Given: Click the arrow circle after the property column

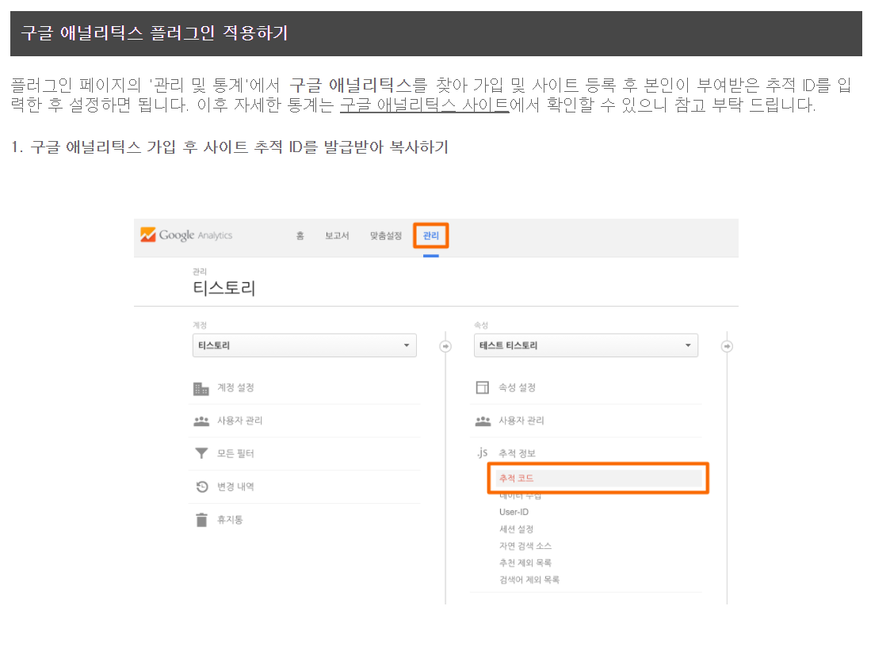Looking at the screenshot, I should click(x=727, y=346).
